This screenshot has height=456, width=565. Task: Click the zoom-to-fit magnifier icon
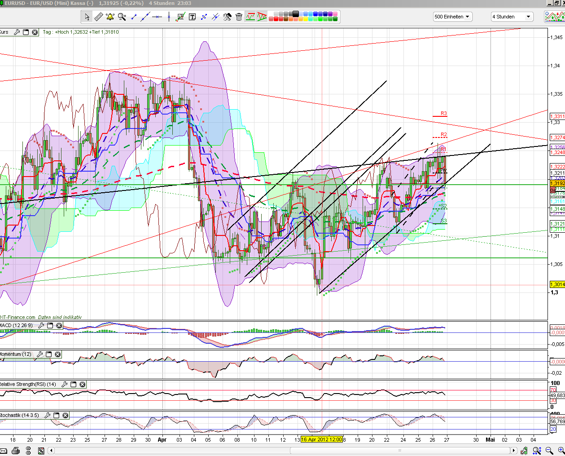point(537,451)
